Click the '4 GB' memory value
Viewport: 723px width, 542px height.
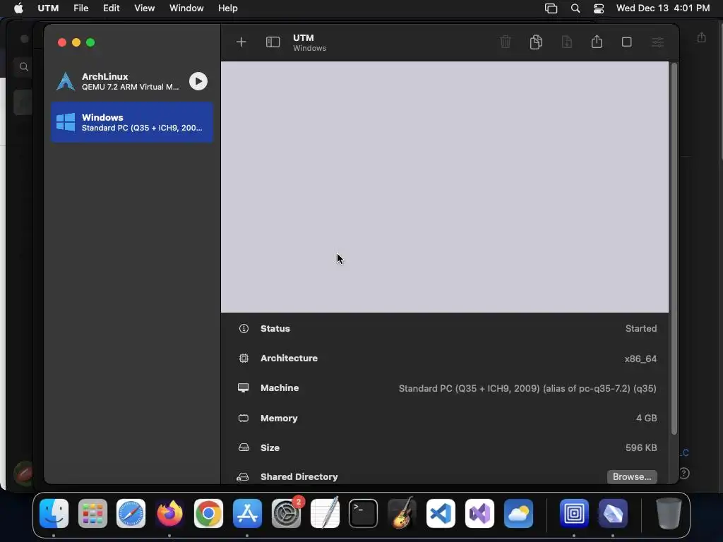[x=647, y=418]
